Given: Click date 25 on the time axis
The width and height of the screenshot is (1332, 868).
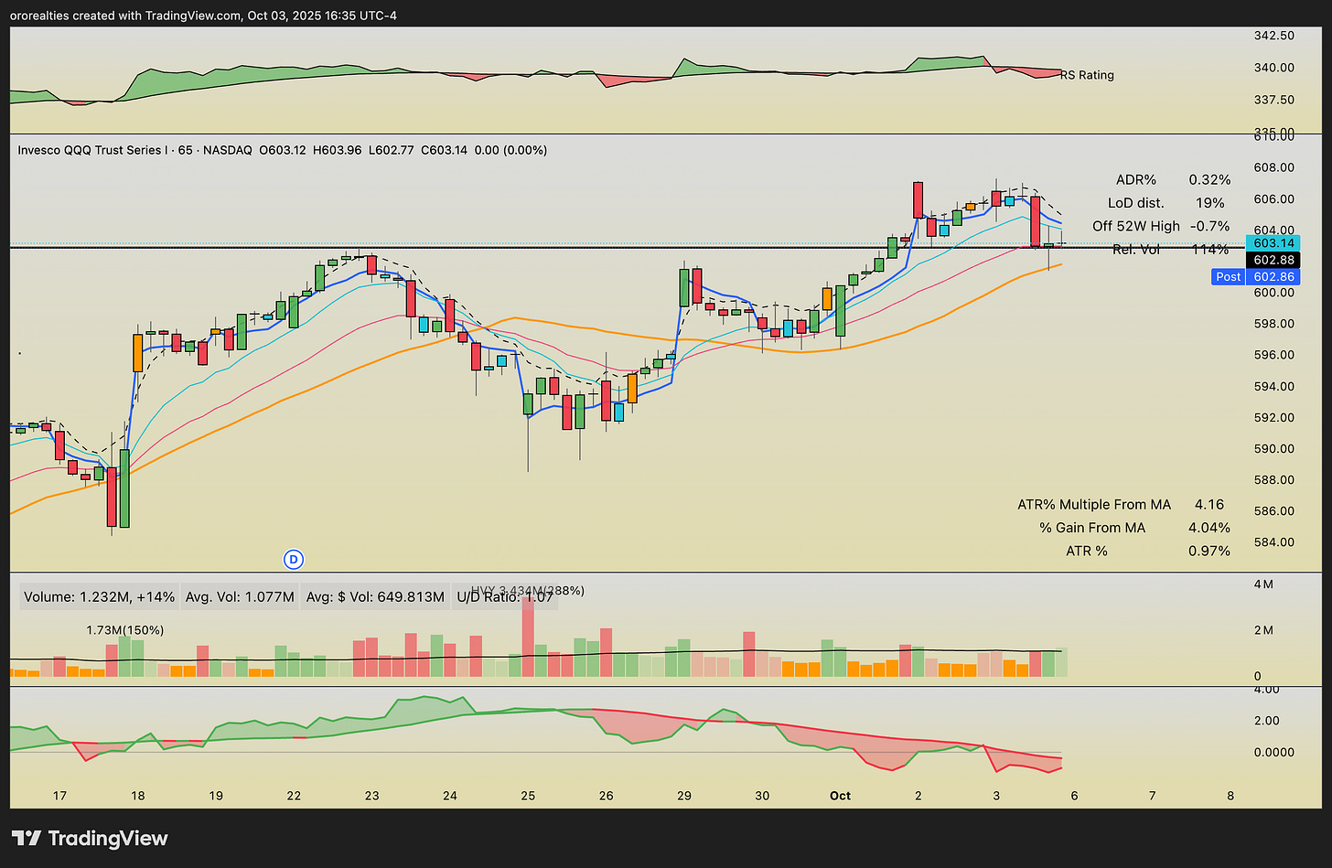Looking at the screenshot, I should [x=528, y=796].
